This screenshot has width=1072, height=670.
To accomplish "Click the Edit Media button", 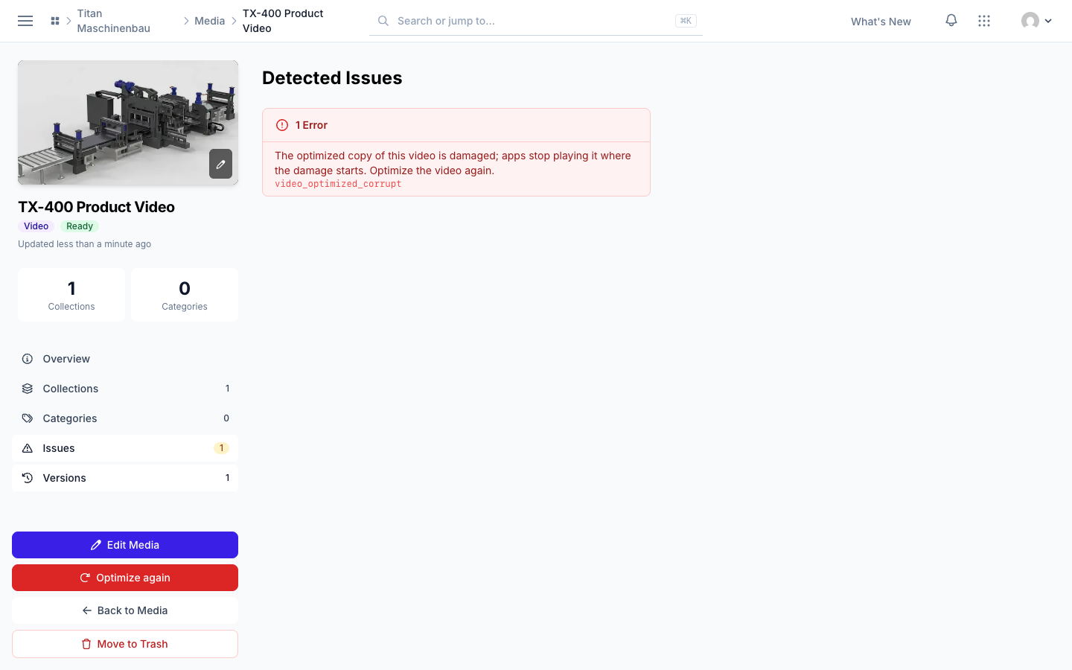I will [x=125, y=545].
